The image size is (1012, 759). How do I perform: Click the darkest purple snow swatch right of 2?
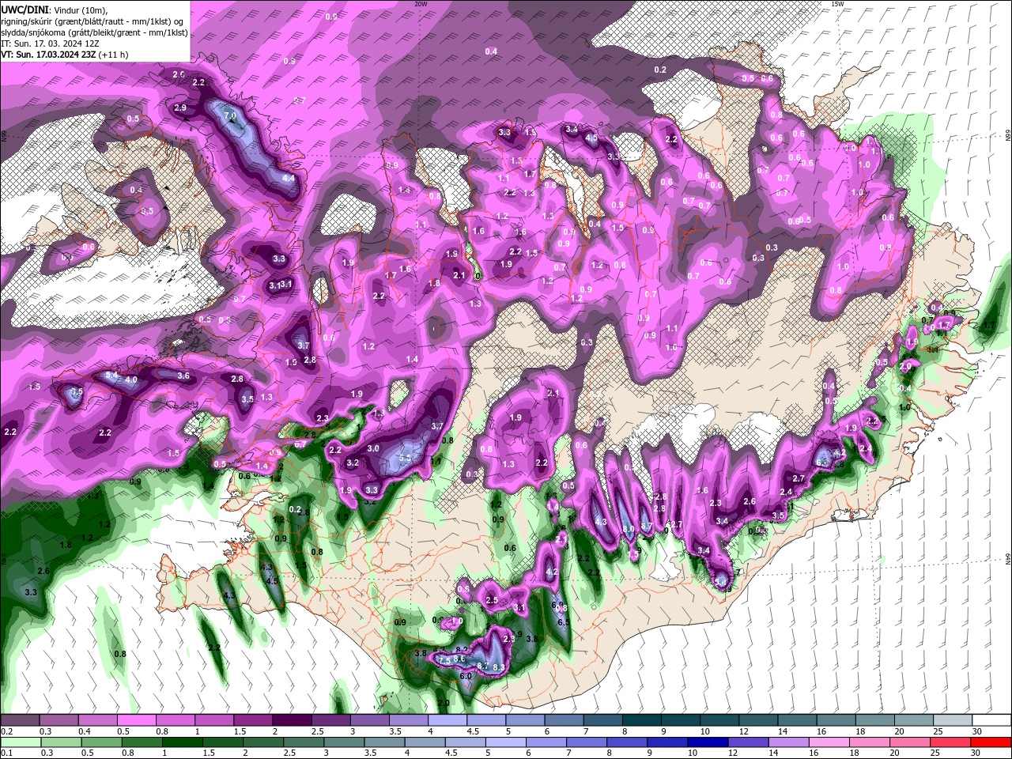(292, 720)
